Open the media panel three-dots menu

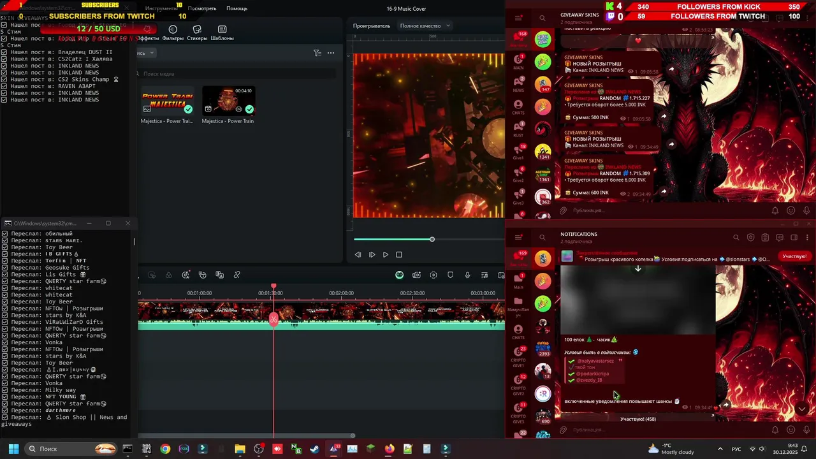pos(331,53)
